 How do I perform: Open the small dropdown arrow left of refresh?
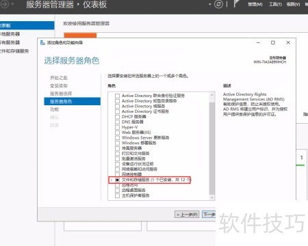pos(209,4)
